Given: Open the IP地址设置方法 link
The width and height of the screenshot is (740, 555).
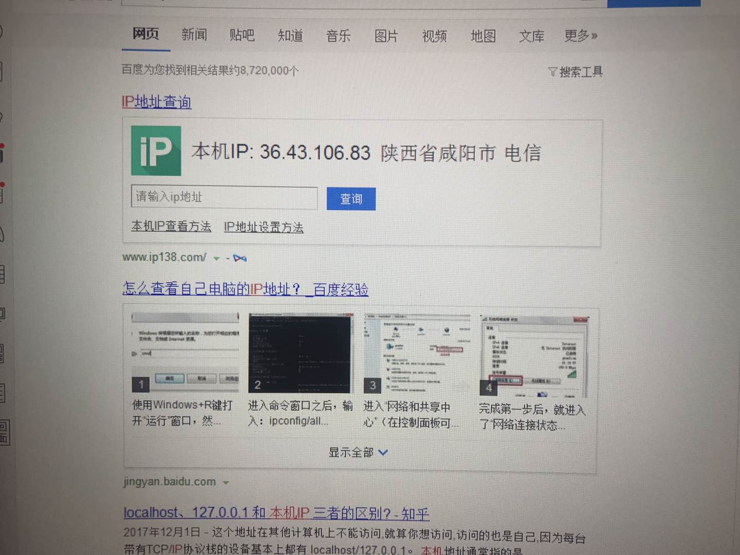Looking at the screenshot, I should 264,227.
